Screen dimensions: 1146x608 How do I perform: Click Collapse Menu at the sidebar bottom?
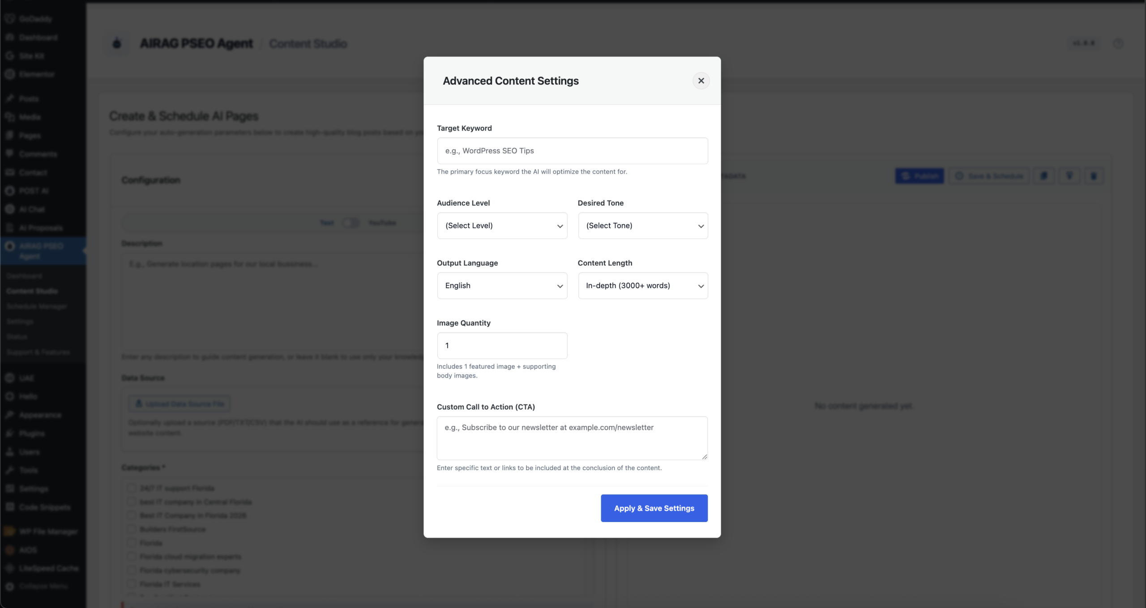(x=43, y=586)
